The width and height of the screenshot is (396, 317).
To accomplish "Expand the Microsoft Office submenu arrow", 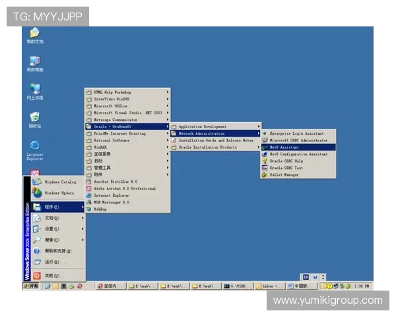I will point(168,106).
